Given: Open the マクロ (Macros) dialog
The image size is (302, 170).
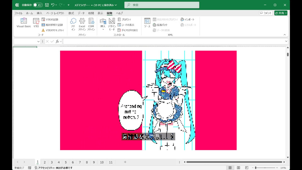Looking at the screenshot, I should click(x=36, y=23).
